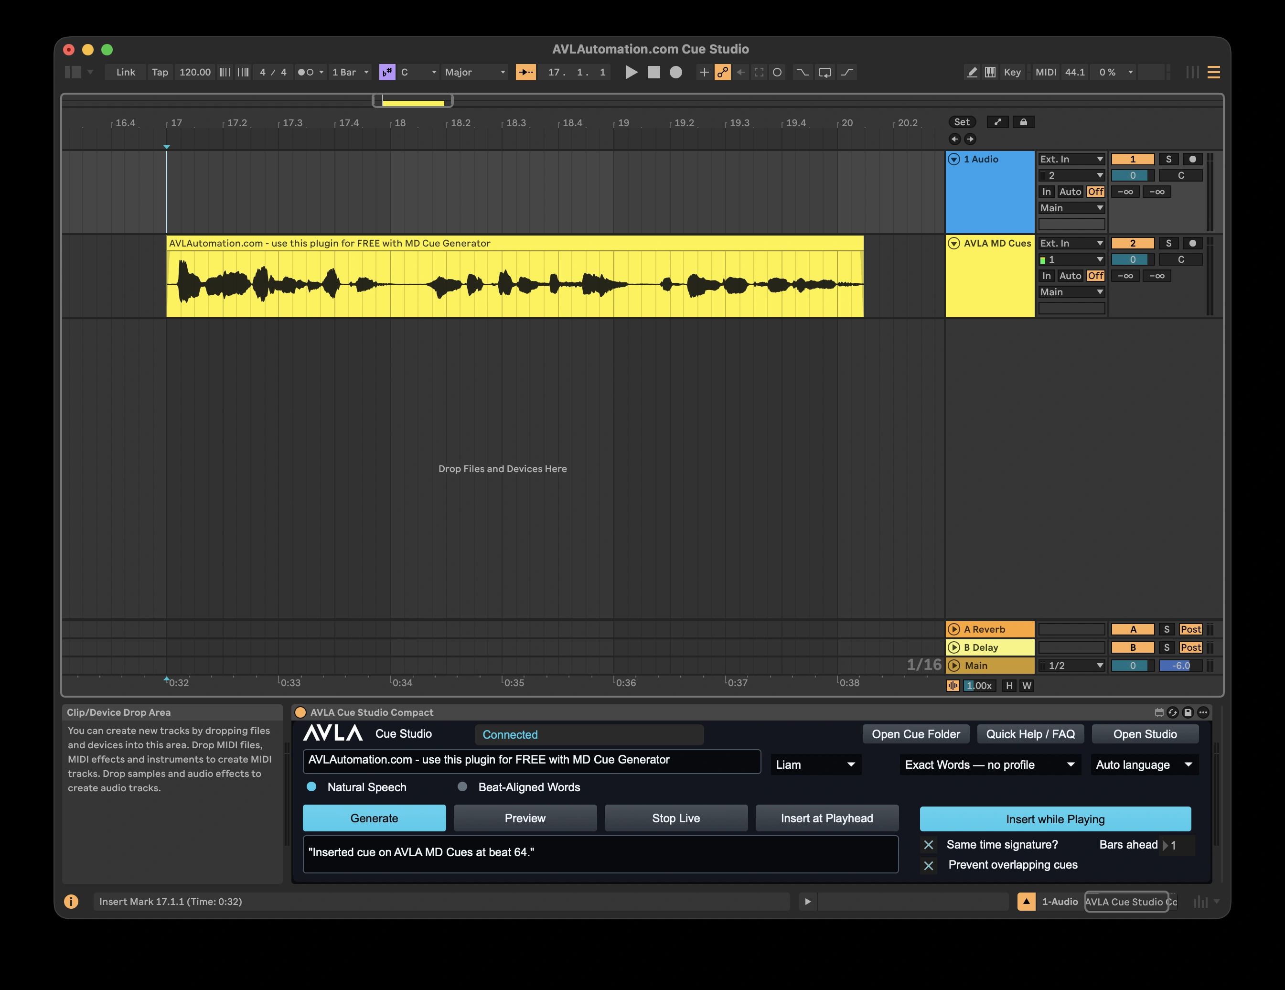Click the lock envelopes padlock icon
The image size is (1285, 990).
pyautogui.click(x=1024, y=122)
